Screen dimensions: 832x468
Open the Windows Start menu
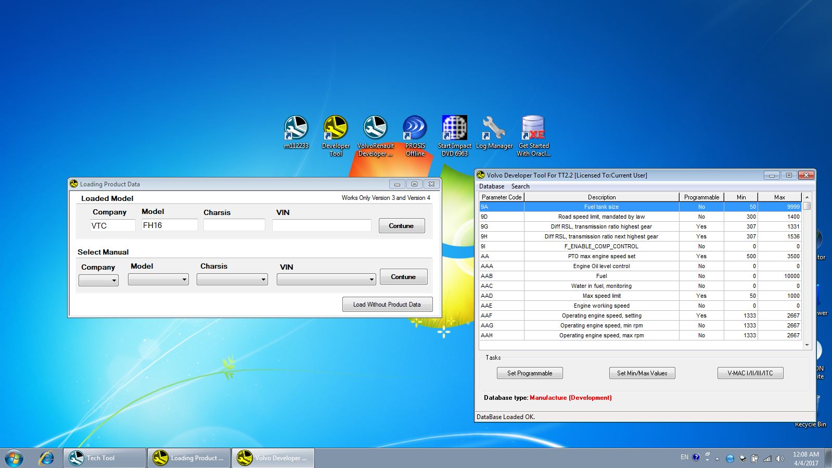pyautogui.click(x=14, y=458)
